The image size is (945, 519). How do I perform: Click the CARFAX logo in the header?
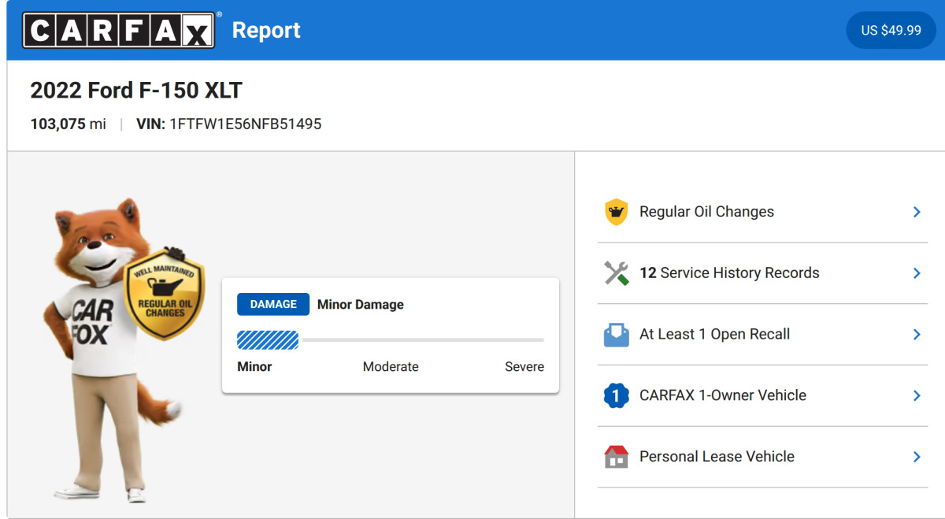119,30
